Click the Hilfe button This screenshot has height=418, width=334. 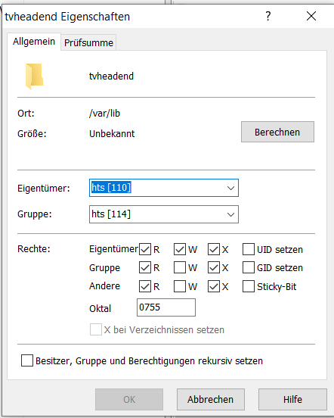[x=292, y=399]
